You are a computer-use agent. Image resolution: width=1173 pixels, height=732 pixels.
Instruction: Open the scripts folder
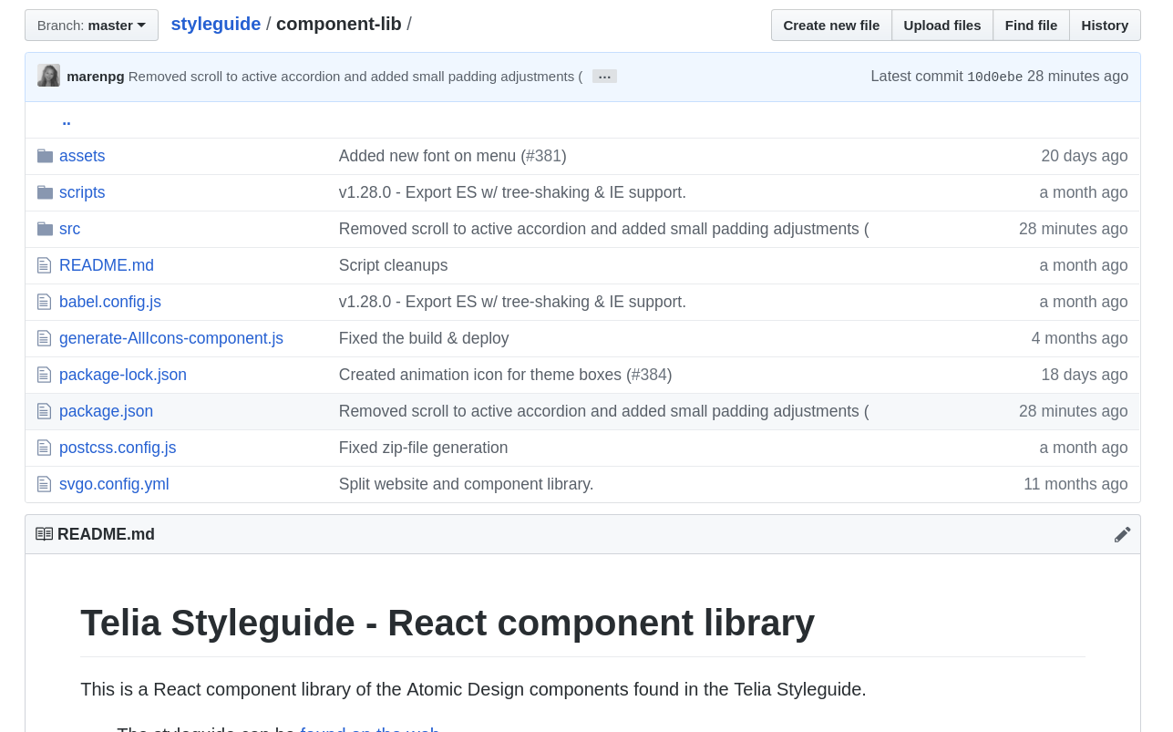pos(82,192)
